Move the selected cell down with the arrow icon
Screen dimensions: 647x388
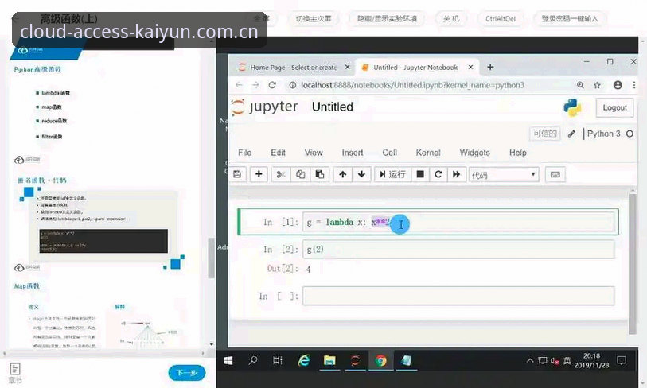361,174
